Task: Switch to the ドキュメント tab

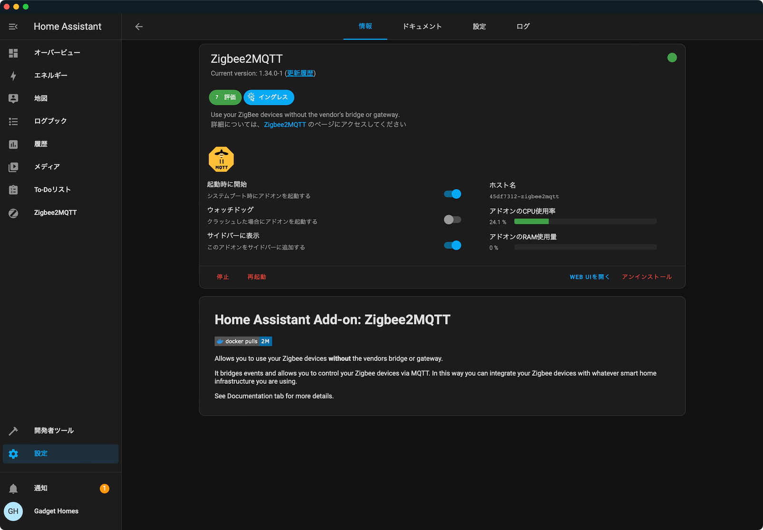Action: 422,27
